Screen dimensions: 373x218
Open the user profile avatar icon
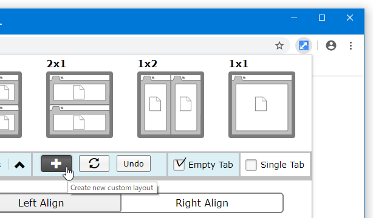(331, 45)
